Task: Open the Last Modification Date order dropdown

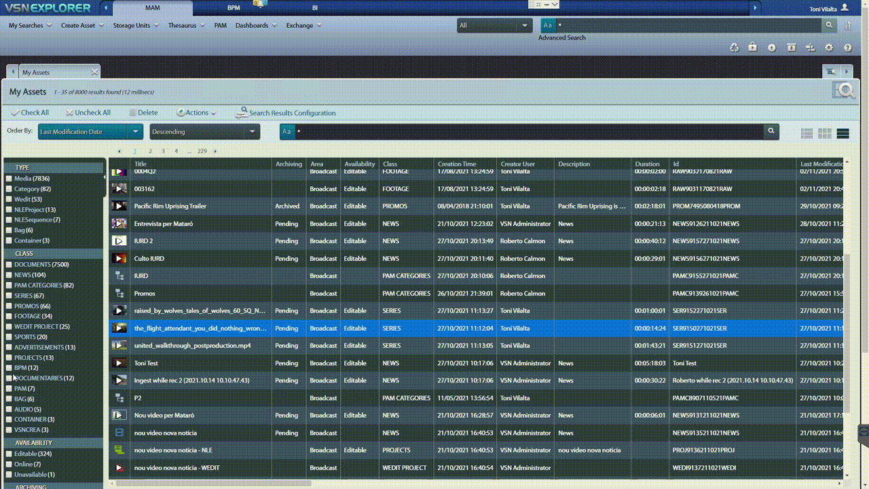Action: [x=90, y=132]
